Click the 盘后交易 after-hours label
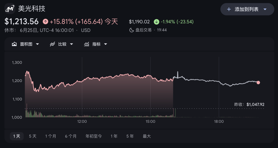 (x=144, y=30)
